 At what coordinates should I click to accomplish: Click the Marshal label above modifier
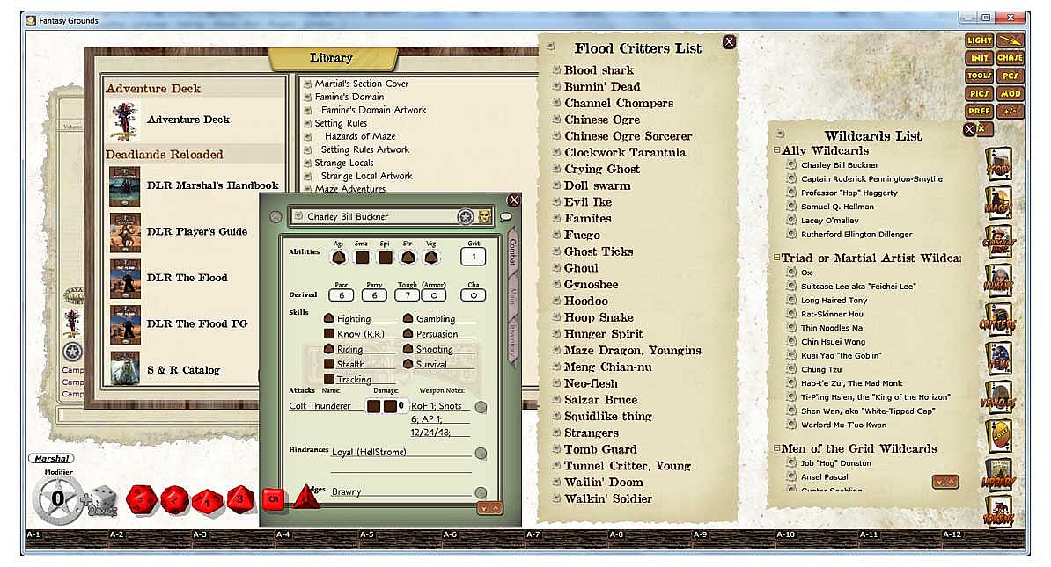(52, 459)
